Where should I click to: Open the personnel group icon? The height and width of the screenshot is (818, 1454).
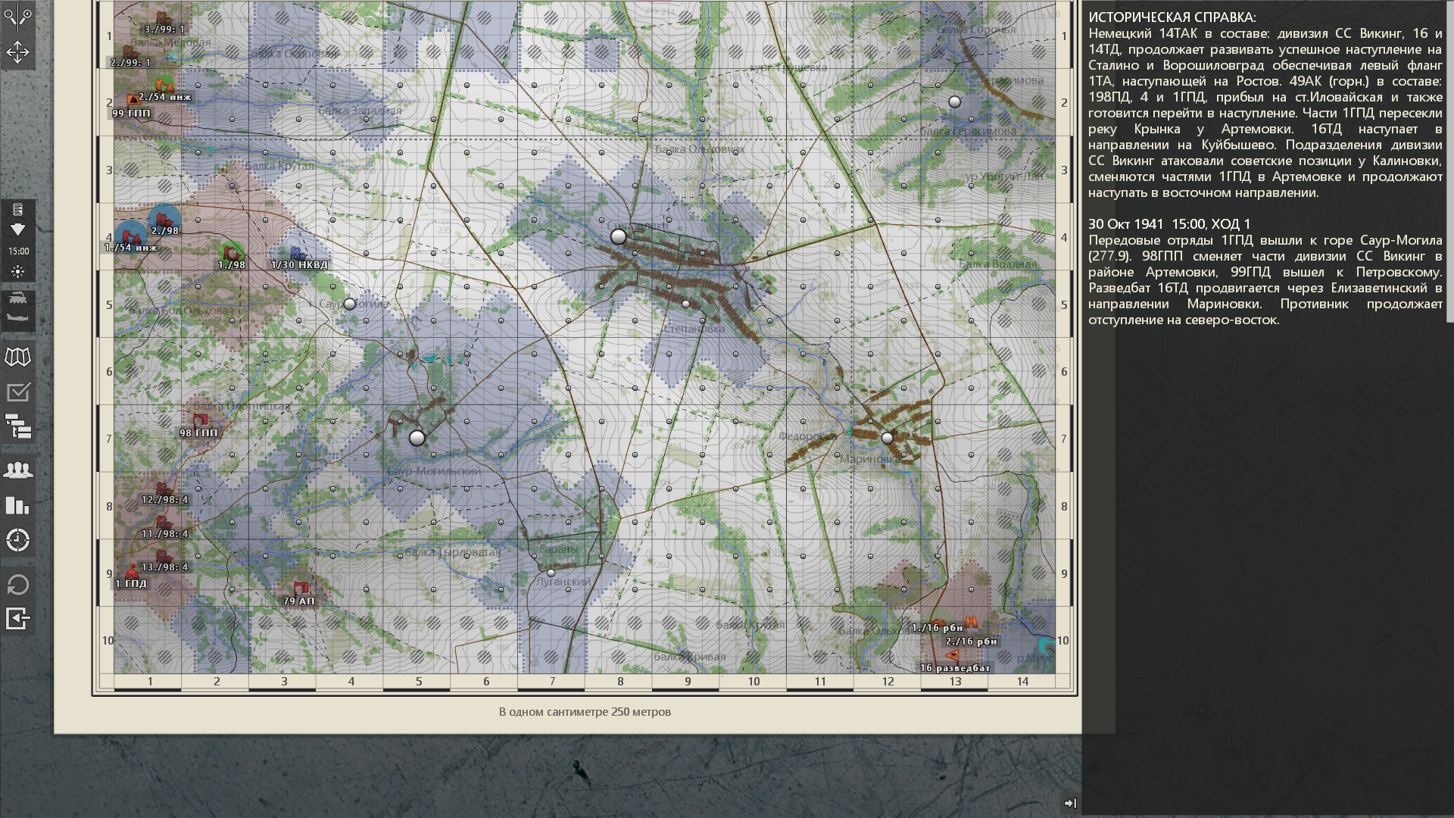pos(18,470)
